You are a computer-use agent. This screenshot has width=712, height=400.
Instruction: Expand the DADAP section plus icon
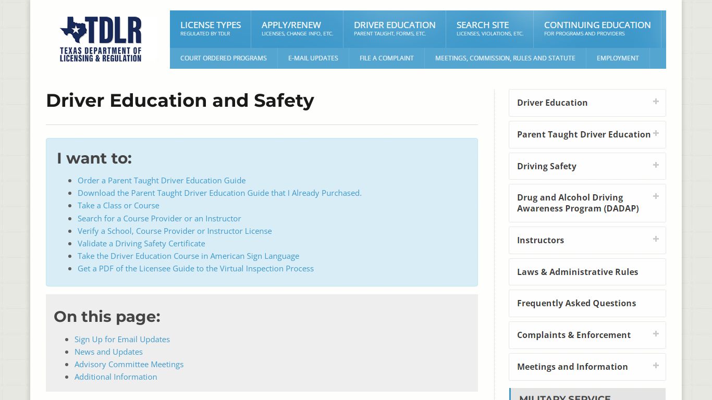[x=656, y=196]
